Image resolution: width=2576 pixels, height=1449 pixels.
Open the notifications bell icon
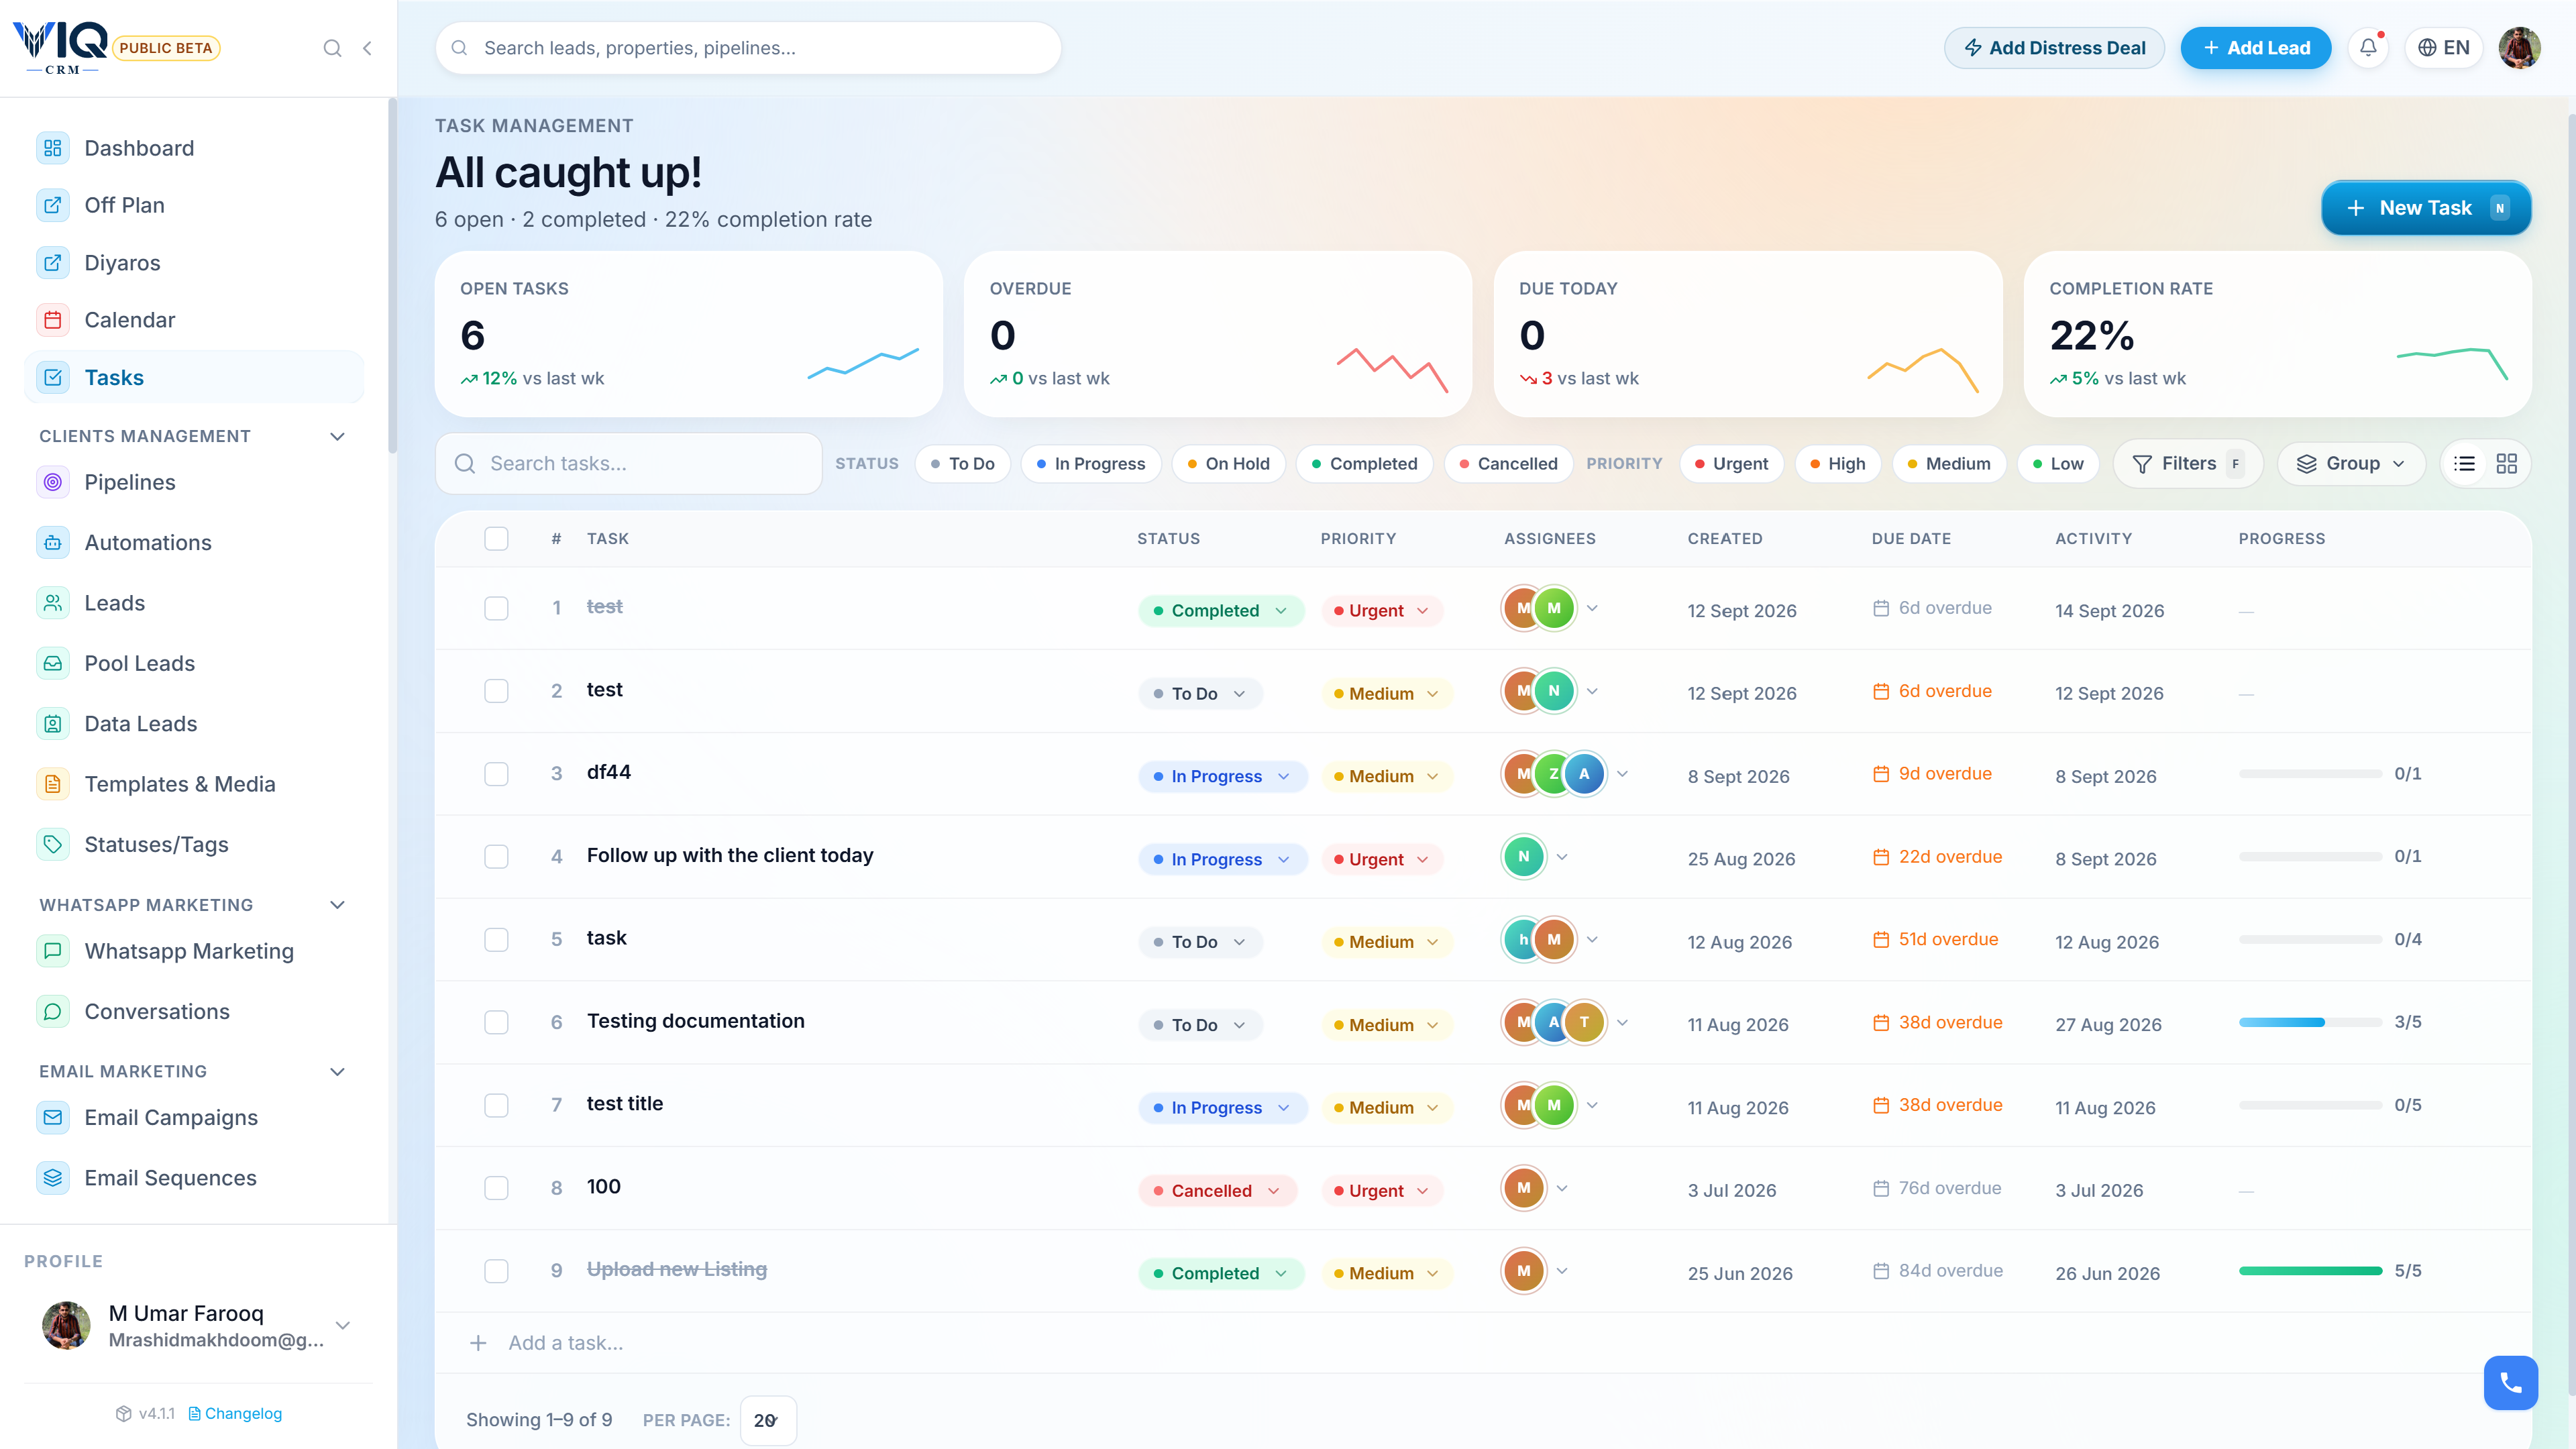[x=2367, y=47]
